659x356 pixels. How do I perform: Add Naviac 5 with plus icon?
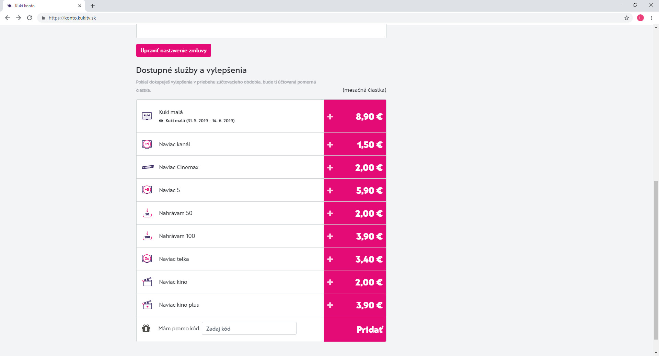pos(330,191)
